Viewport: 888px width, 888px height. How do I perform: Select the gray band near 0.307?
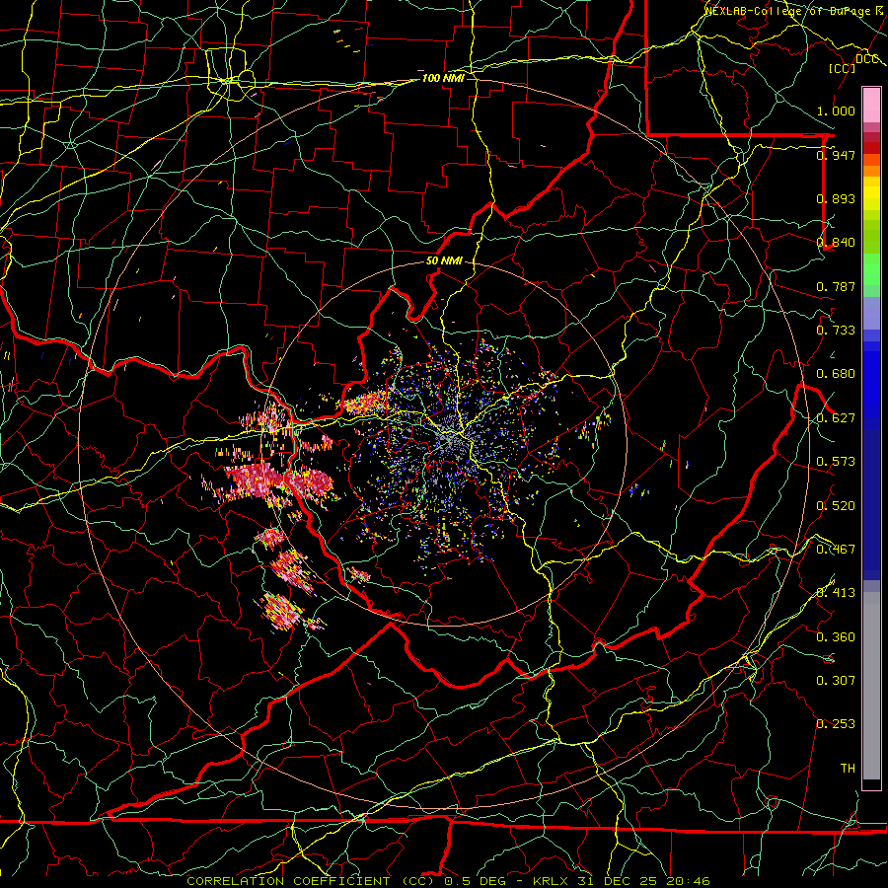coord(871,686)
